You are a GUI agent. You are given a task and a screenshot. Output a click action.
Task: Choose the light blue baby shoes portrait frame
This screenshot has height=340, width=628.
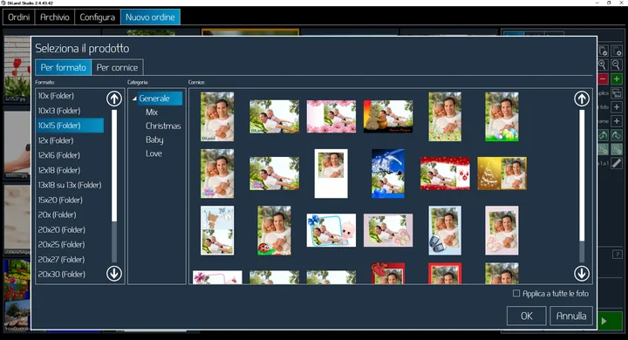pos(445,230)
